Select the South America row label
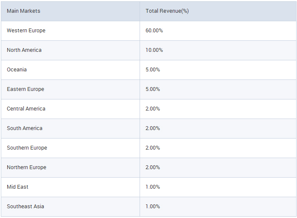Viewport: 297px width, 218px height. pyautogui.click(x=25, y=128)
